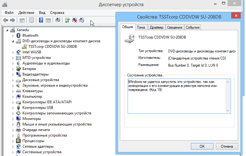This screenshot has height=156, width=246.
Task: Select the Intel WiUSB tree label
Action: (x=32, y=52)
